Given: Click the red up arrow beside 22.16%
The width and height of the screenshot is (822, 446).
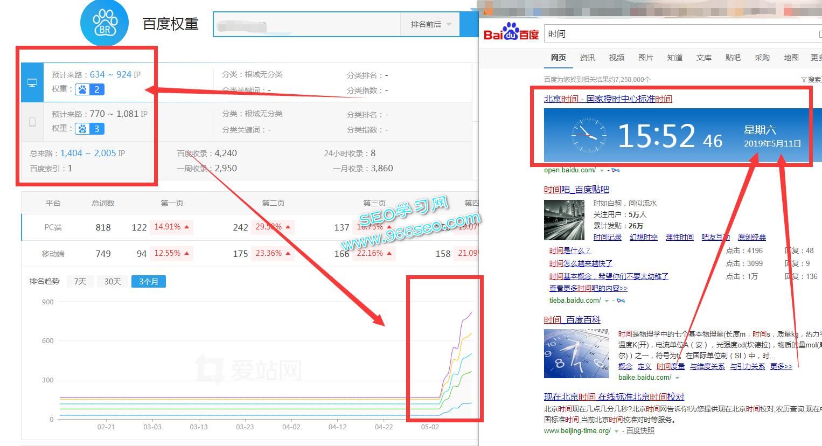Looking at the screenshot, I should [389, 253].
